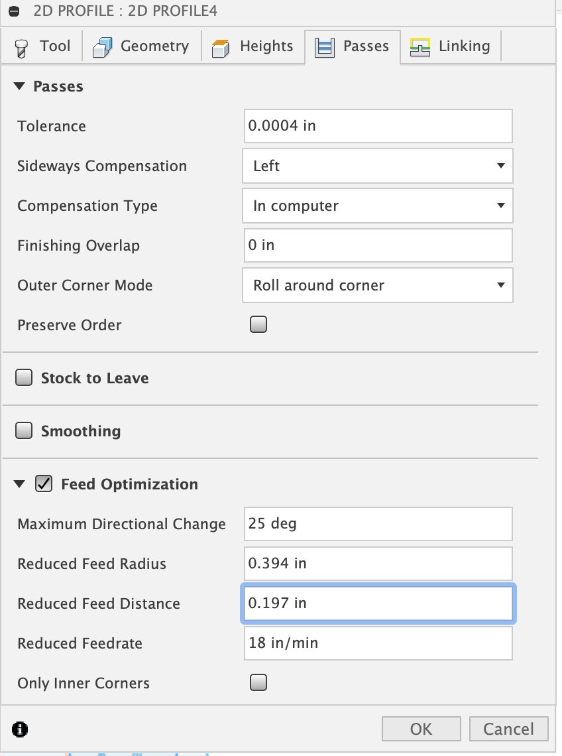This screenshot has width=562, height=756.
Task: Open the Heights tab
Action: tap(253, 46)
